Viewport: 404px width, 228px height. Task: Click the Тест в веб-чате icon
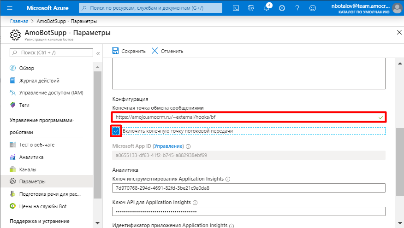pos(12,145)
